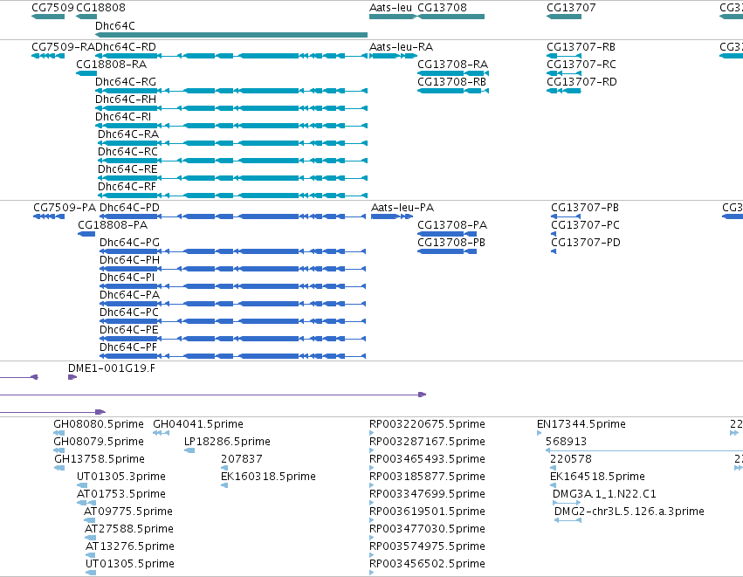
Task: Select the EK160318.5prime EST
Action: click(224, 485)
